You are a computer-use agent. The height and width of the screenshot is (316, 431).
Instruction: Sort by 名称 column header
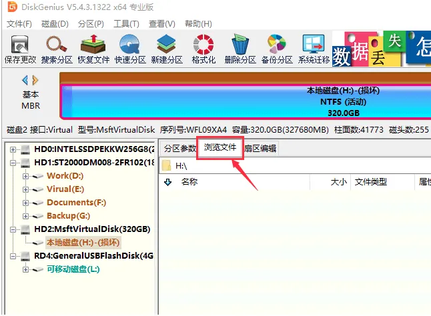pos(189,182)
